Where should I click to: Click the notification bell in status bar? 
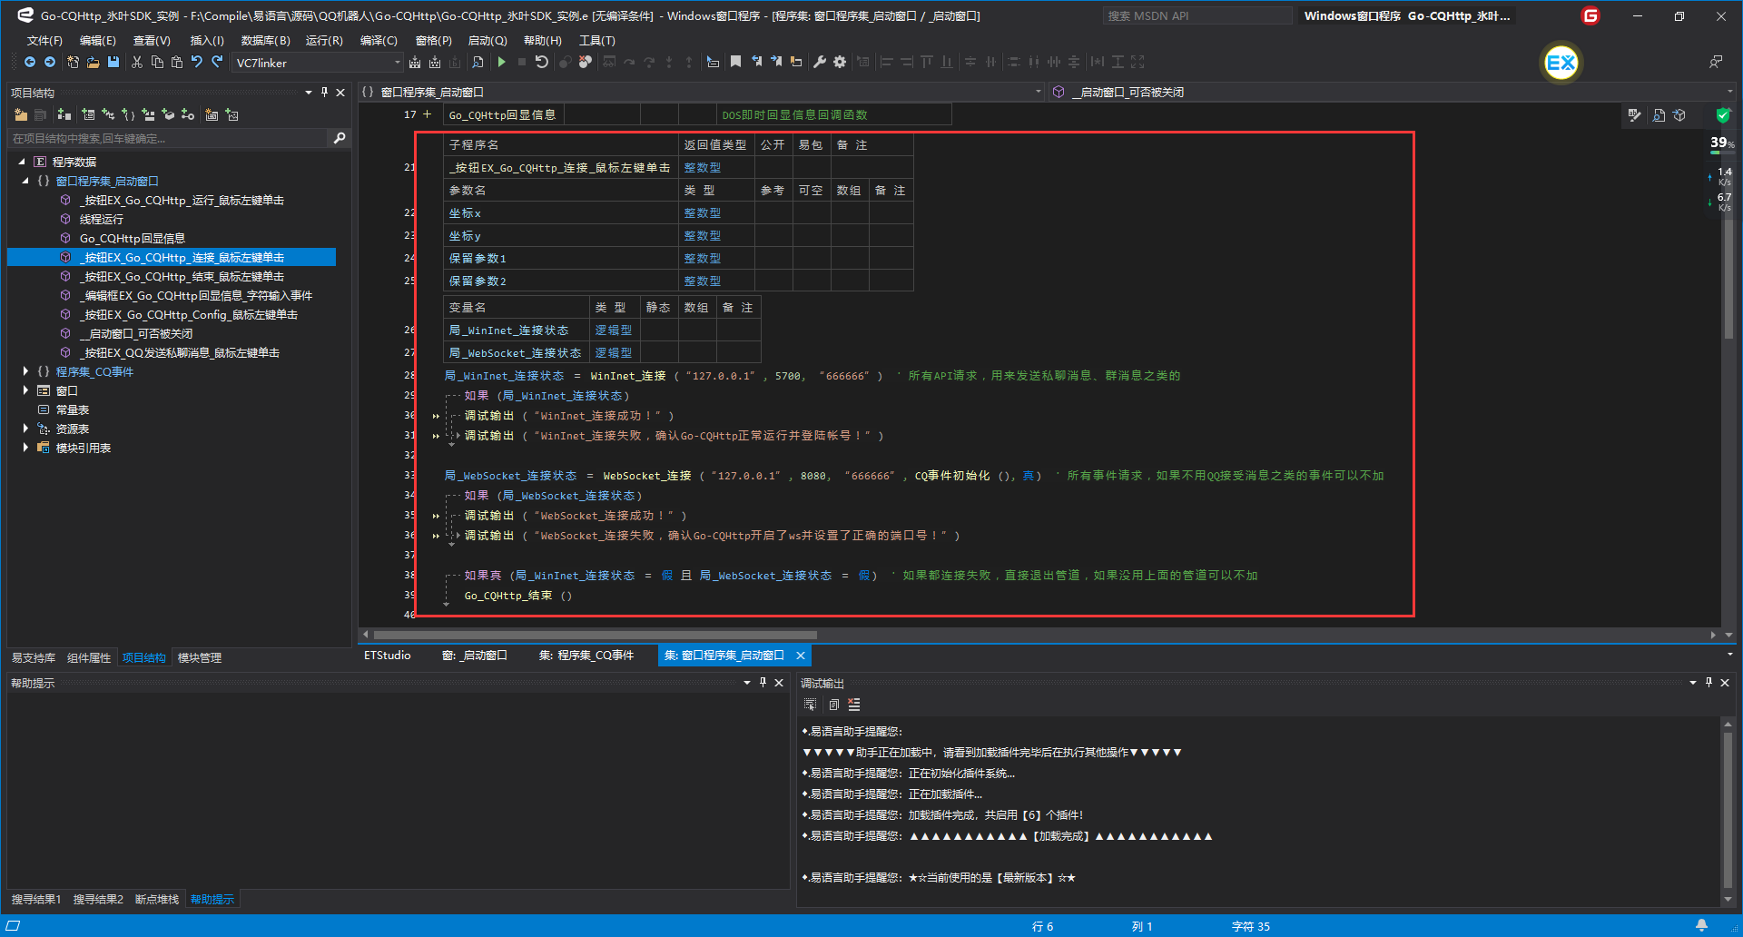click(x=1702, y=925)
